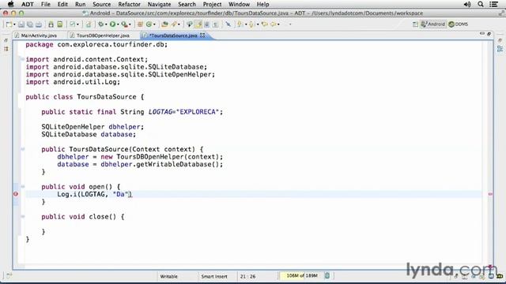
Task: Click the New Java Package icon
Action: tap(140, 24)
